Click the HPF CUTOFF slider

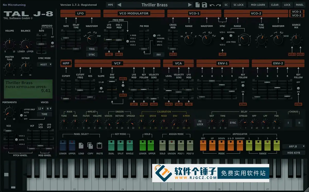(x=66, y=89)
